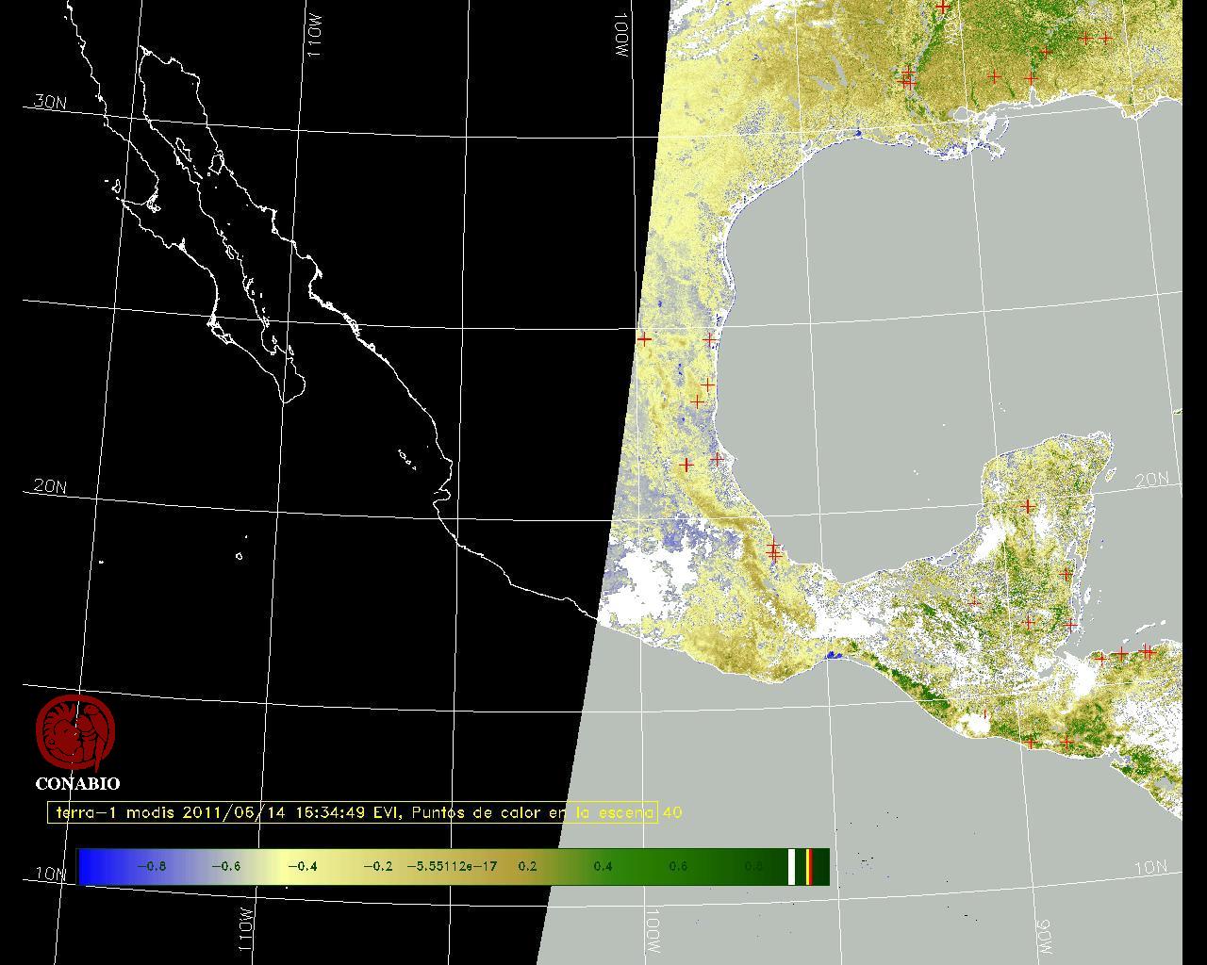Click the stacked hotspot crosses on the Veracruz coast
Viewport: 1207px width, 965px height.
tap(773, 550)
